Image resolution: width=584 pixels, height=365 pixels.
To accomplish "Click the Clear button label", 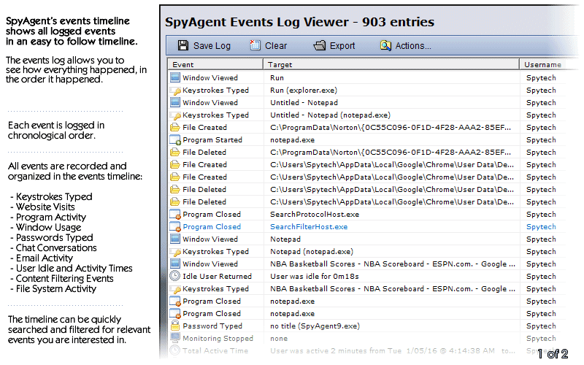I will (x=276, y=46).
